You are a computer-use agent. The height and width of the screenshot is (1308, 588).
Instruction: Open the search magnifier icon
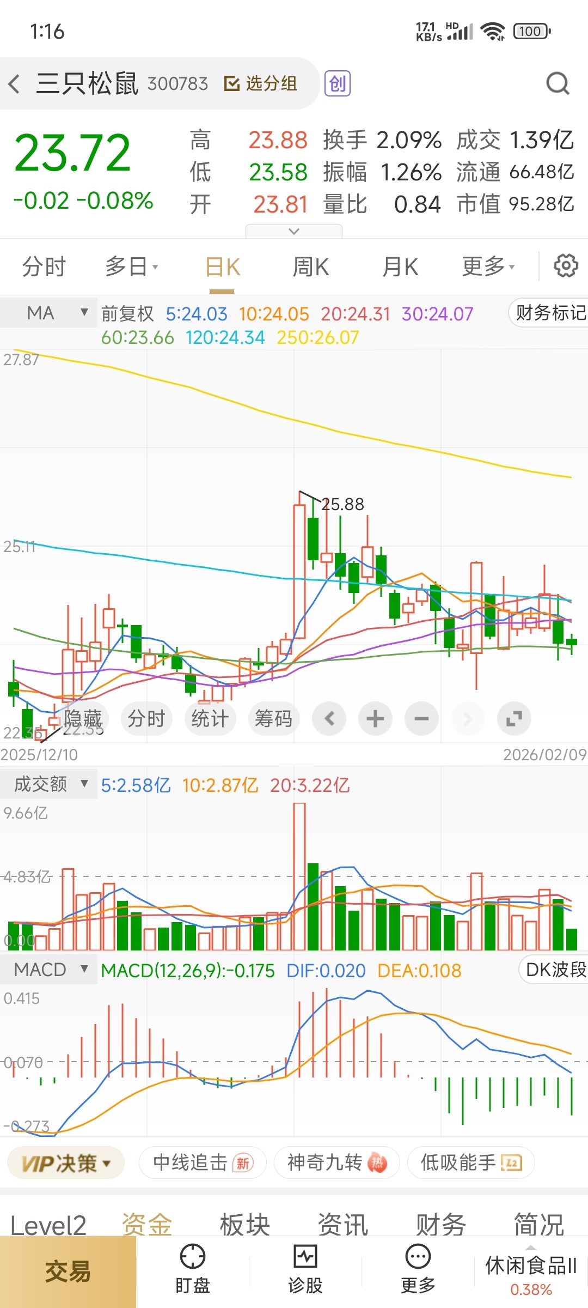coord(558,83)
